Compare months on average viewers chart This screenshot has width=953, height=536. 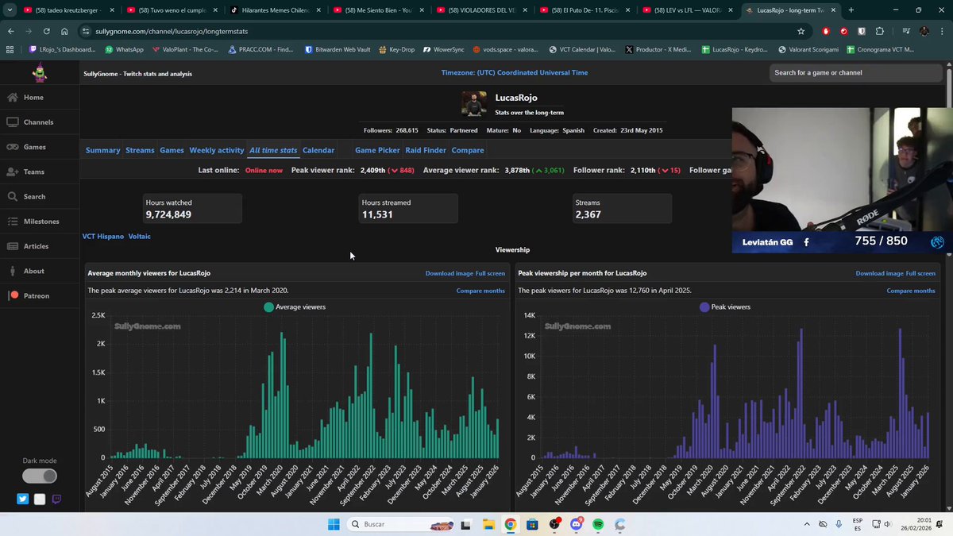[x=480, y=291]
